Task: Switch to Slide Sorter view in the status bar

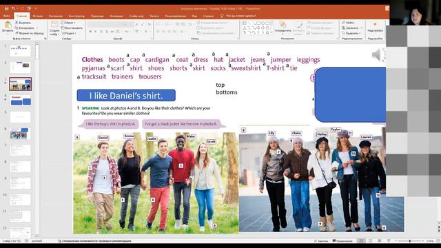Action: pos(371,241)
